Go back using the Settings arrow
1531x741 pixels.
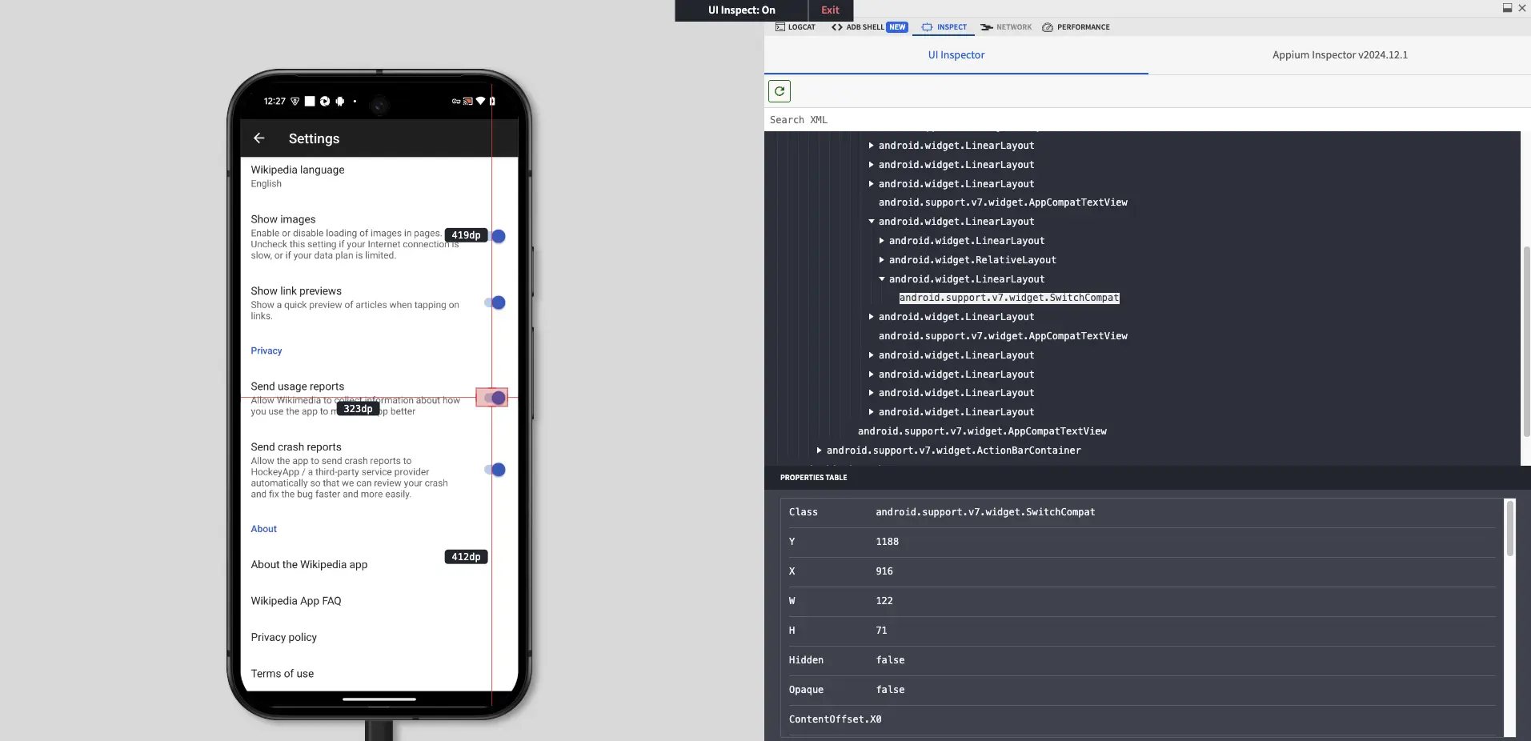(x=259, y=138)
